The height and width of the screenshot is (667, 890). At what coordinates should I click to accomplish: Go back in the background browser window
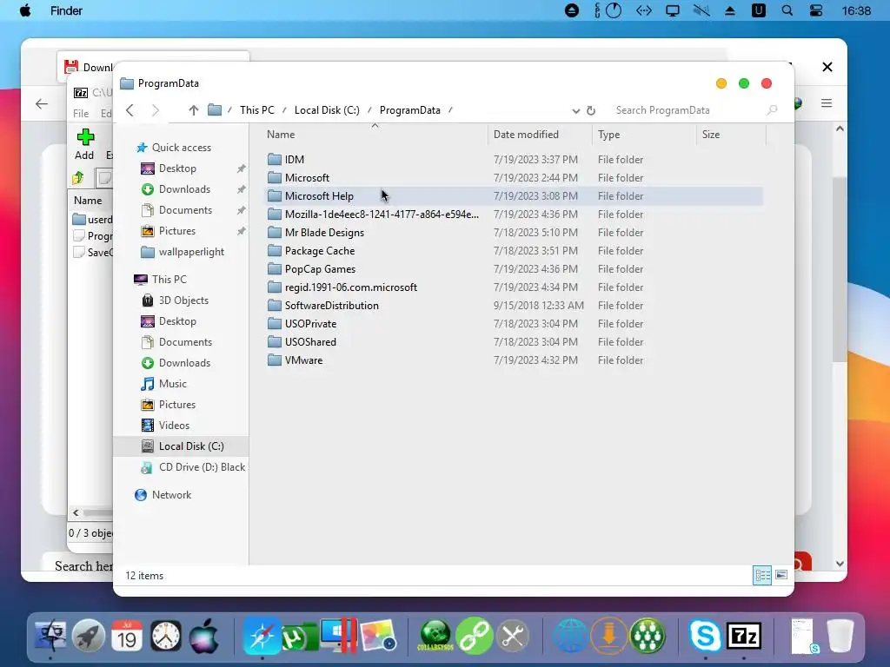click(42, 104)
